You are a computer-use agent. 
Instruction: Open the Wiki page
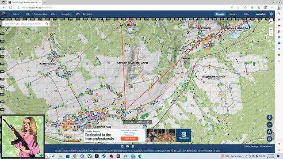coord(28,14)
